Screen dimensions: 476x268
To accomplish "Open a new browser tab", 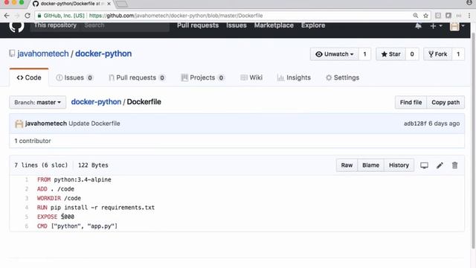I will point(122,4).
